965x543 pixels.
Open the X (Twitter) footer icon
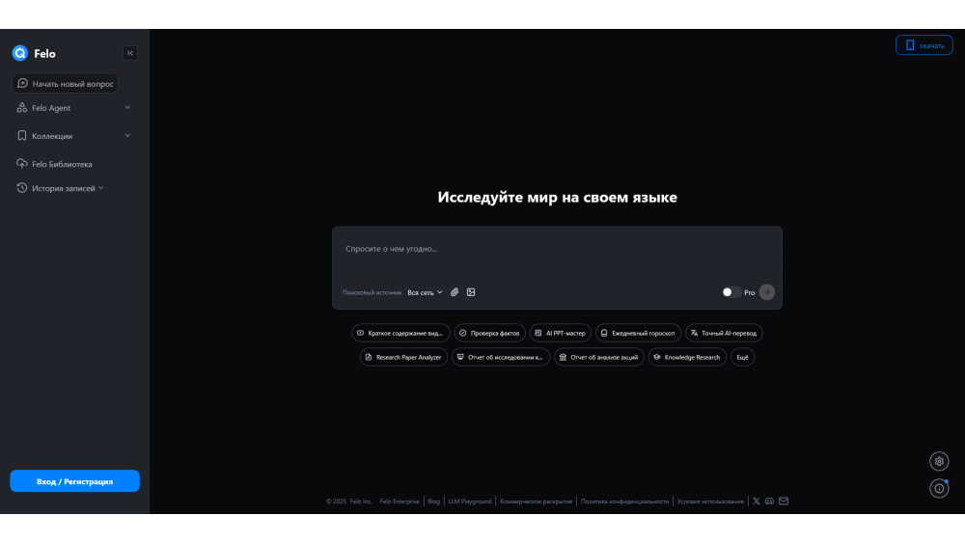(x=756, y=502)
